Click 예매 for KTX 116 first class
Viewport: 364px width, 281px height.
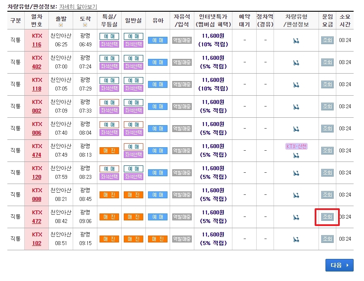pyautogui.click(x=109, y=36)
